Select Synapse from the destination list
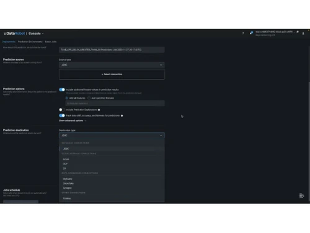310x233 pixels. coord(112,188)
